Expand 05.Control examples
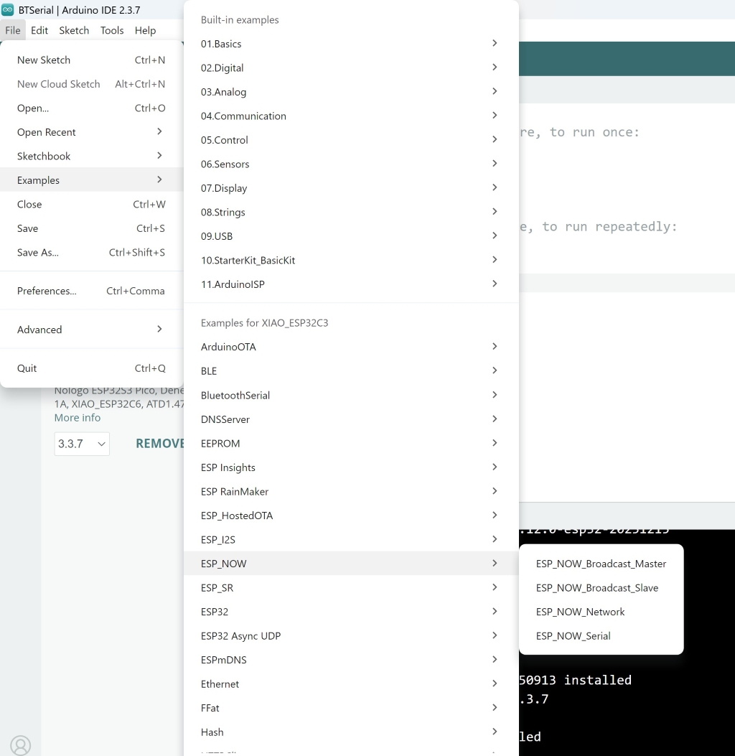Image resolution: width=735 pixels, height=756 pixels. (x=351, y=140)
